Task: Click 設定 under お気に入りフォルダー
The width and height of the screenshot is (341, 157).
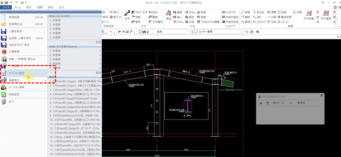Action: tap(98, 42)
